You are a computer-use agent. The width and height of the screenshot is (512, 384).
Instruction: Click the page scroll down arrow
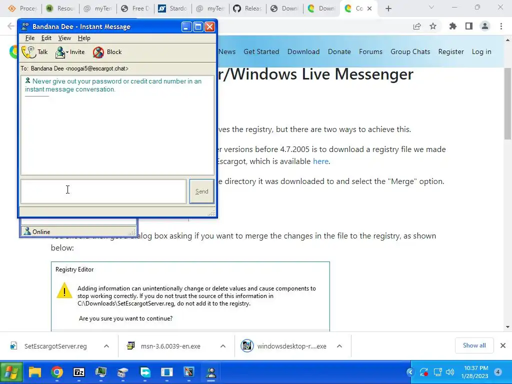tap(508, 327)
